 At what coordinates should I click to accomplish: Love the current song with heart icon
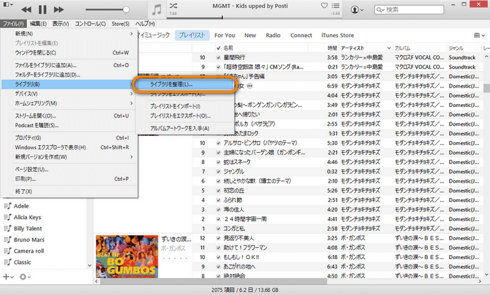(x=324, y=5)
